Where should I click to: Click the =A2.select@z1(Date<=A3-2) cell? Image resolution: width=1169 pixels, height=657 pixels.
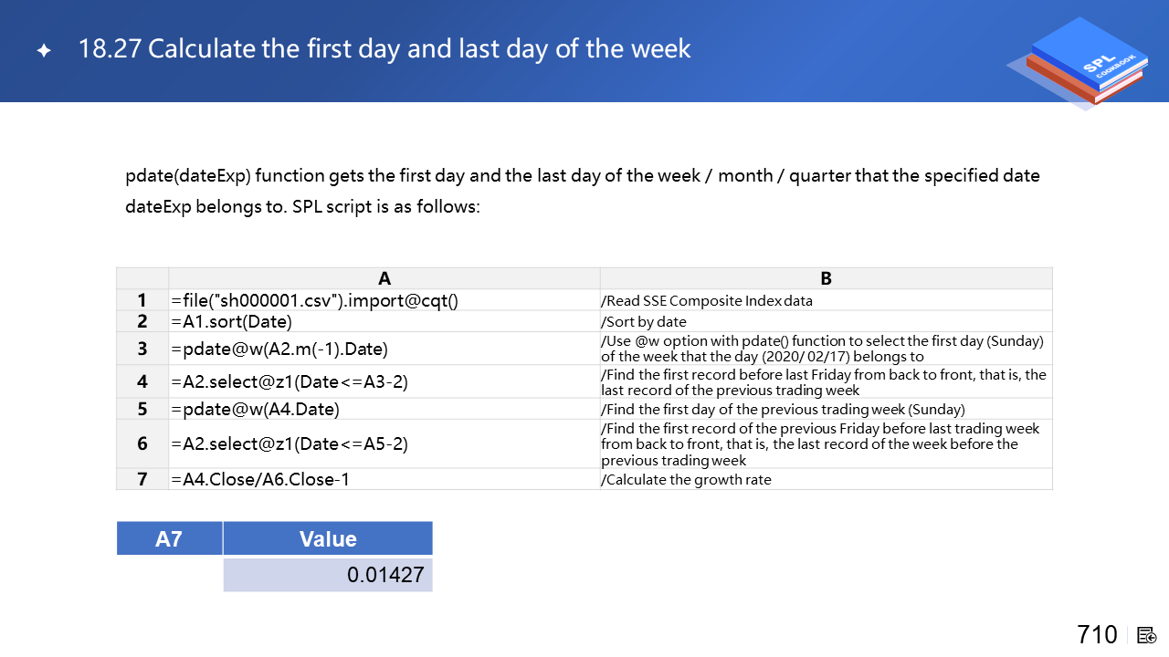tap(289, 381)
